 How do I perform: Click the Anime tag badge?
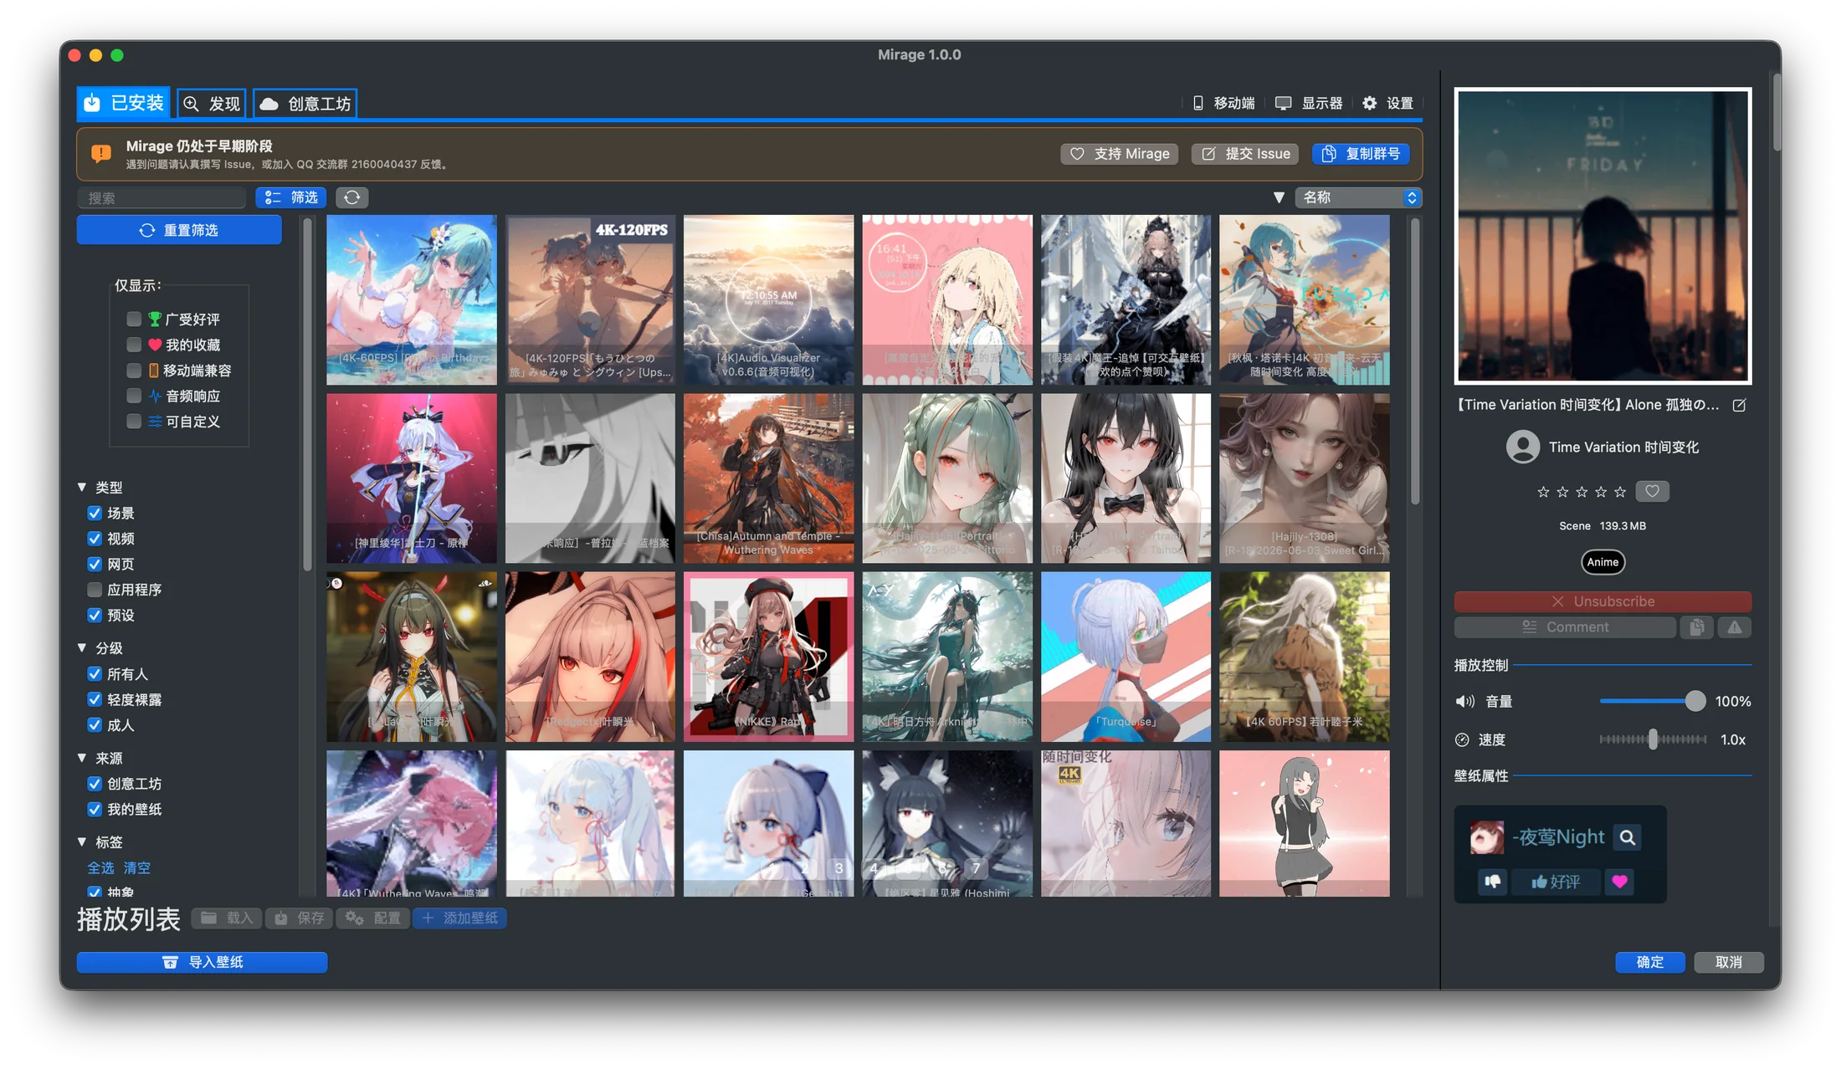point(1603,562)
